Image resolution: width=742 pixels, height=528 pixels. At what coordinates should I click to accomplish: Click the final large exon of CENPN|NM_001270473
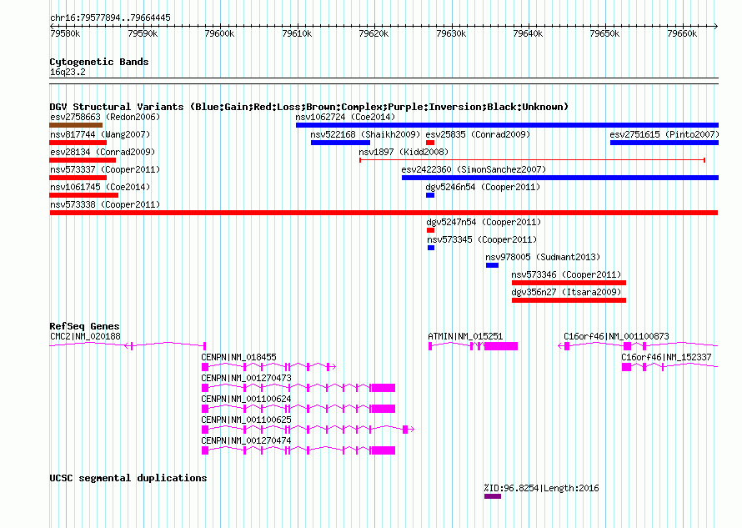click(x=384, y=389)
